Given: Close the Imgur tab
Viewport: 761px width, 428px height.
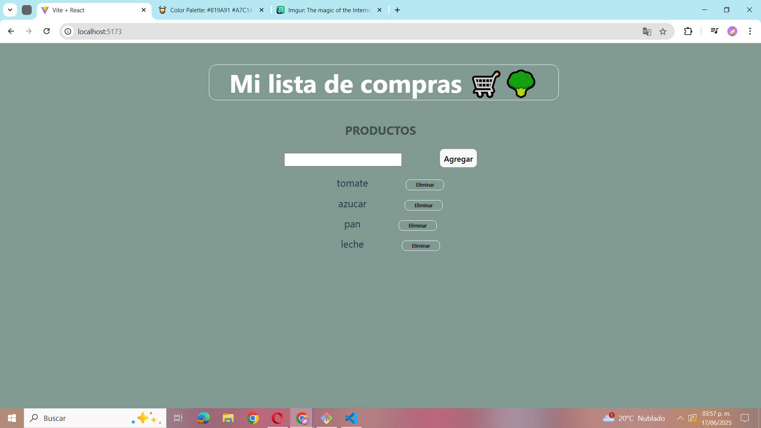Looking at the screenshot, I should (x=379, y=10).
